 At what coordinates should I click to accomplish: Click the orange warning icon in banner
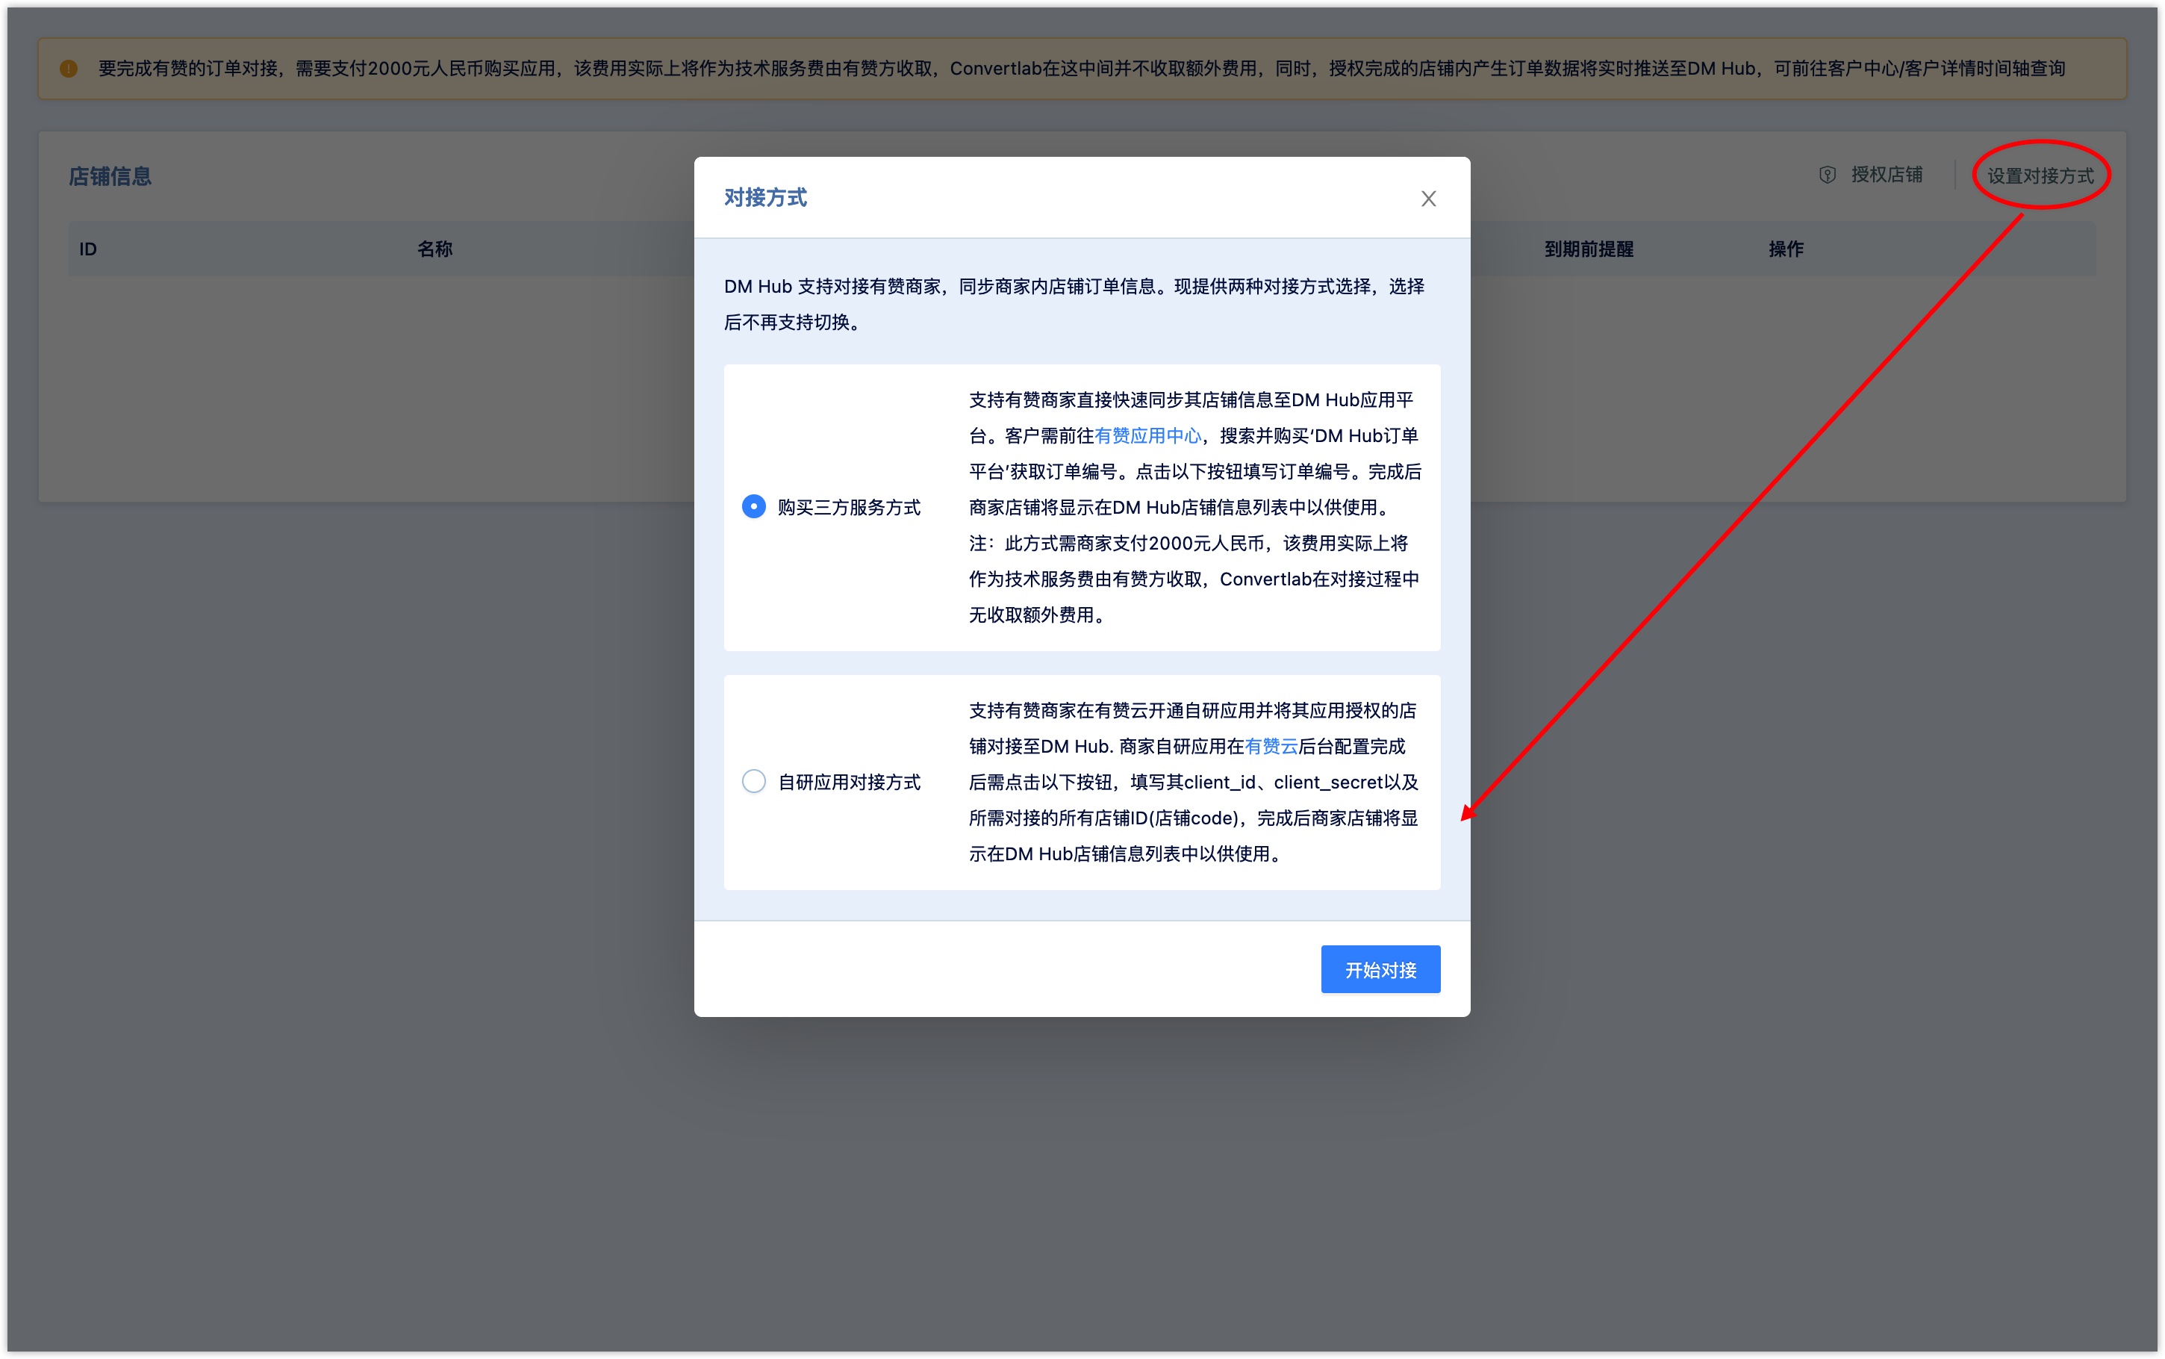tap(68, 68)
